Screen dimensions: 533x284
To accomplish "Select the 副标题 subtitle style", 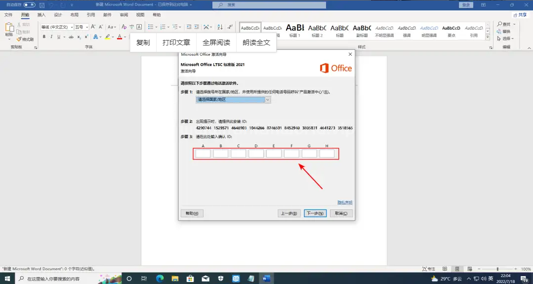I will point(362,30).
